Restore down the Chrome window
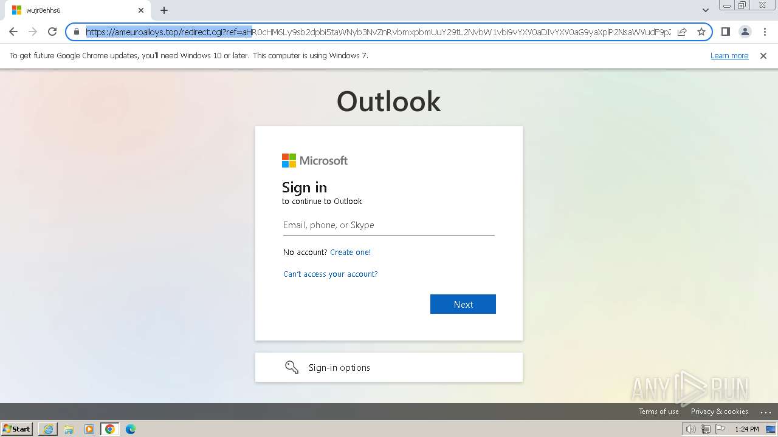 (742, 5)
